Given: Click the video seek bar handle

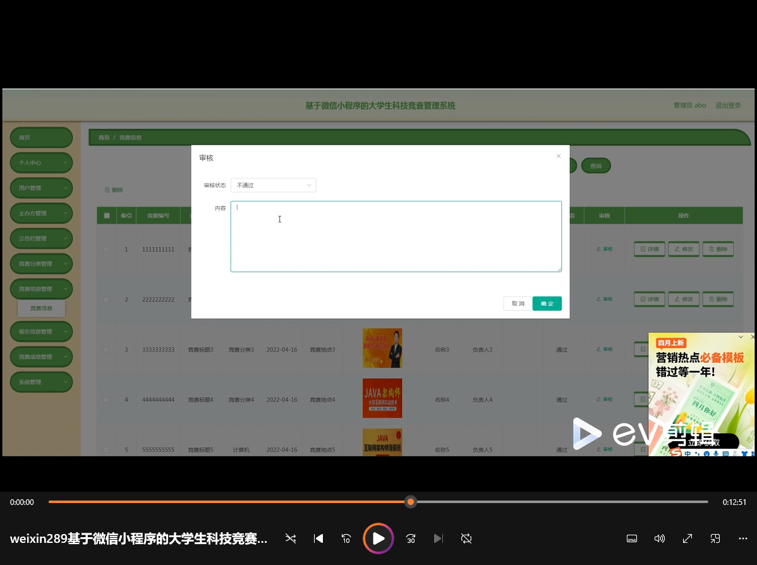Looking at the screenshot, I should click(411, 502).
